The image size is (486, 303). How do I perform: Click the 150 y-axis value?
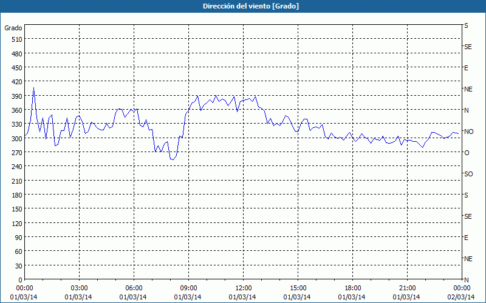tap(17, 209)
